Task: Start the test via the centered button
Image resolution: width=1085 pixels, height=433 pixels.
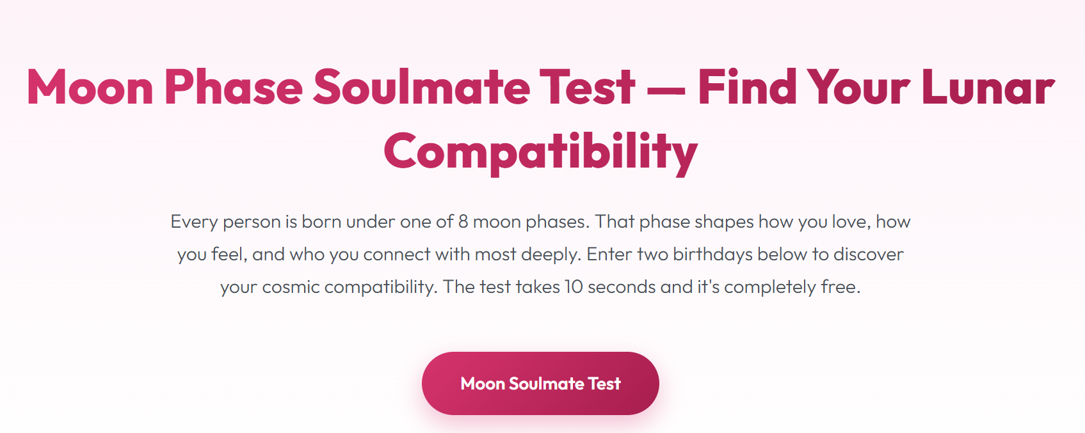Action: coord(541,382)
